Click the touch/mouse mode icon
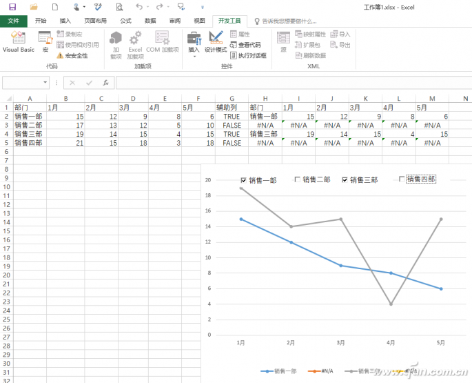This screenshot has width=472, height=383. coord(76,7)
